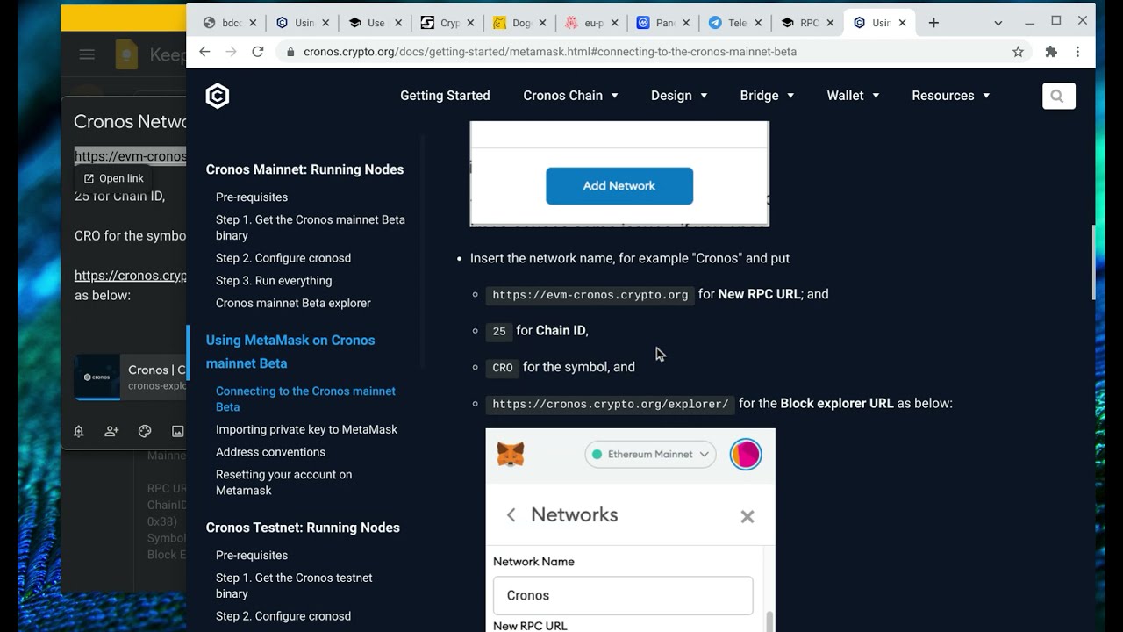Open mainnet Step 1 Get Cronos mainnet Beta binary
Viewport: 1123px width, 632px height.
[311, 227]
